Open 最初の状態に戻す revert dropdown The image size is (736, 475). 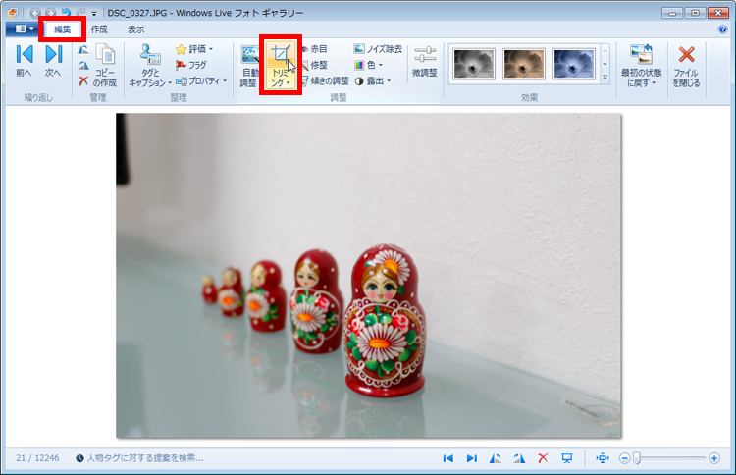(x=641, y=66)
